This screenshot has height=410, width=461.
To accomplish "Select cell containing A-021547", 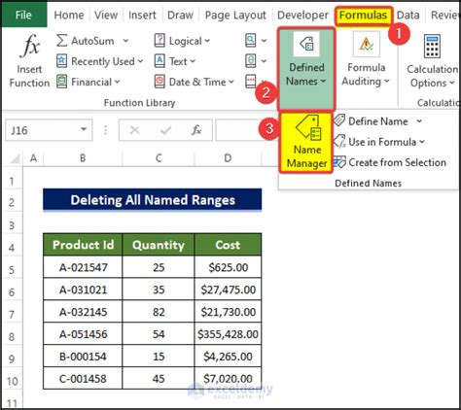I will [x=83, y=267].
